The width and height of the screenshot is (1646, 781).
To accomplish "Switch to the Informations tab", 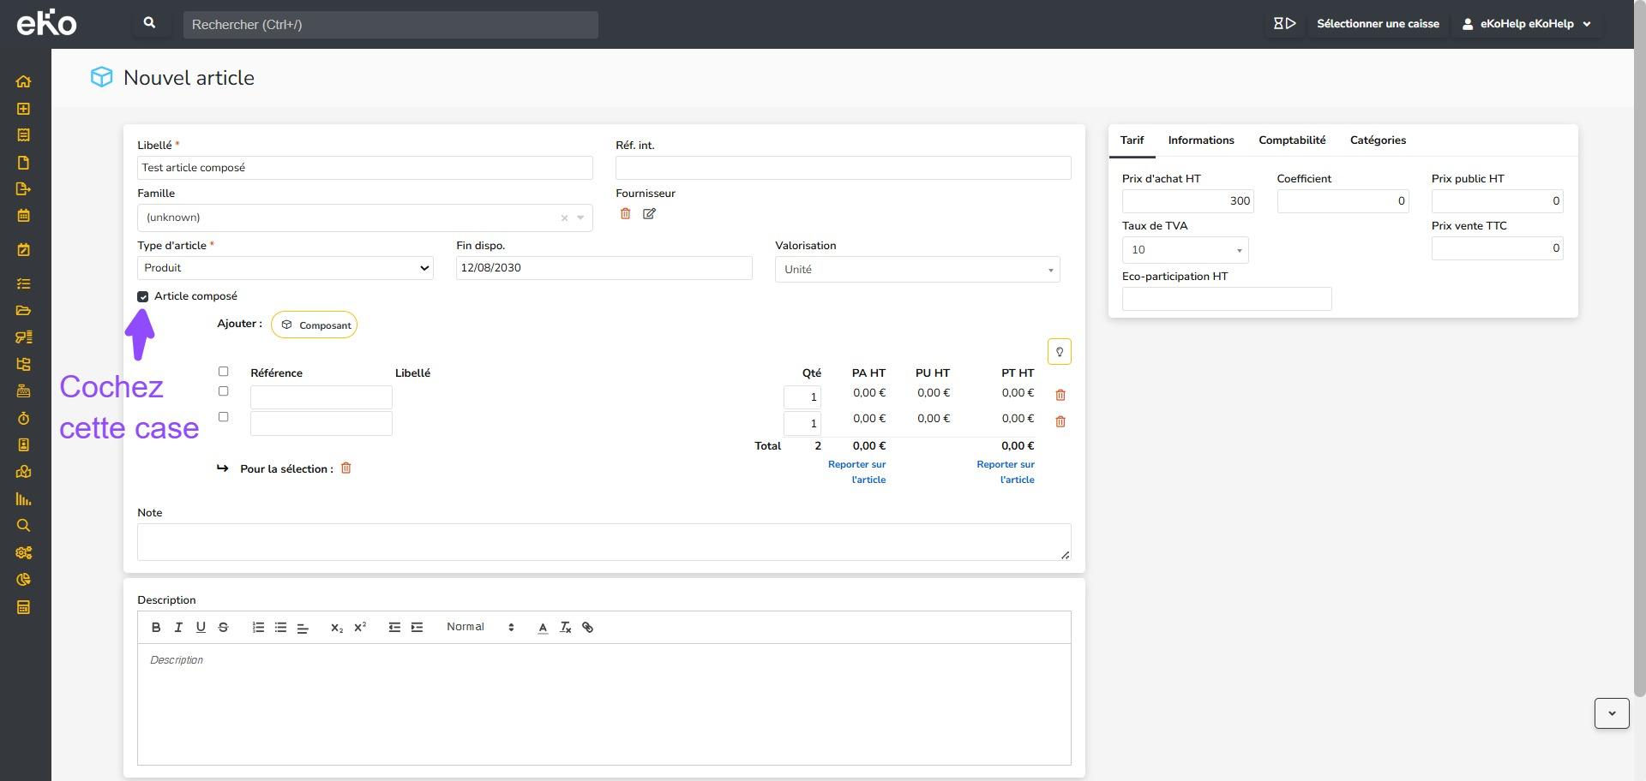I will coord(1200,140).
